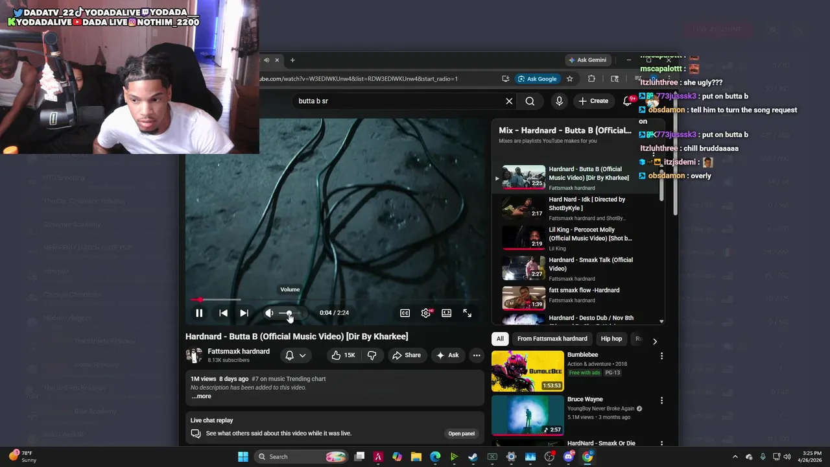Screen dimensions: 830x467
Task: Open File Explorer from the taskbar
Action: [416, 457]
